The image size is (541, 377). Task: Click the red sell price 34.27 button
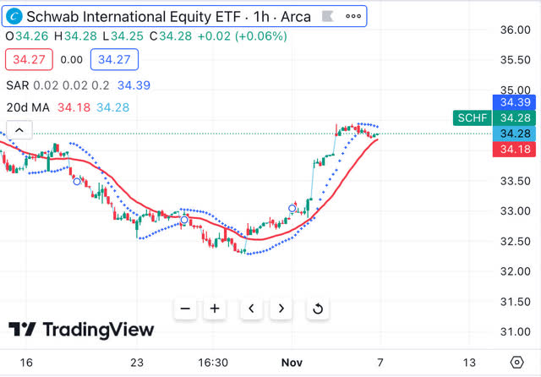[30, 60]
